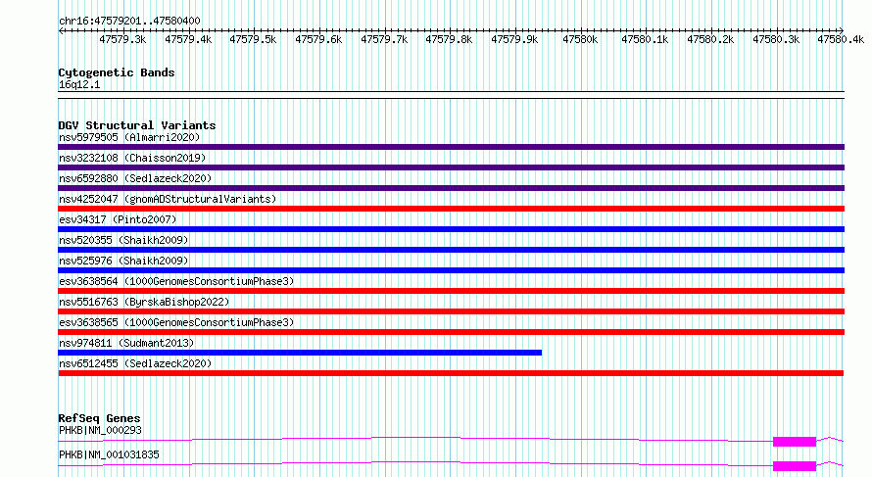Click the 47580.4k ruler tick label

pyautogui.click(x=841, y=39)
